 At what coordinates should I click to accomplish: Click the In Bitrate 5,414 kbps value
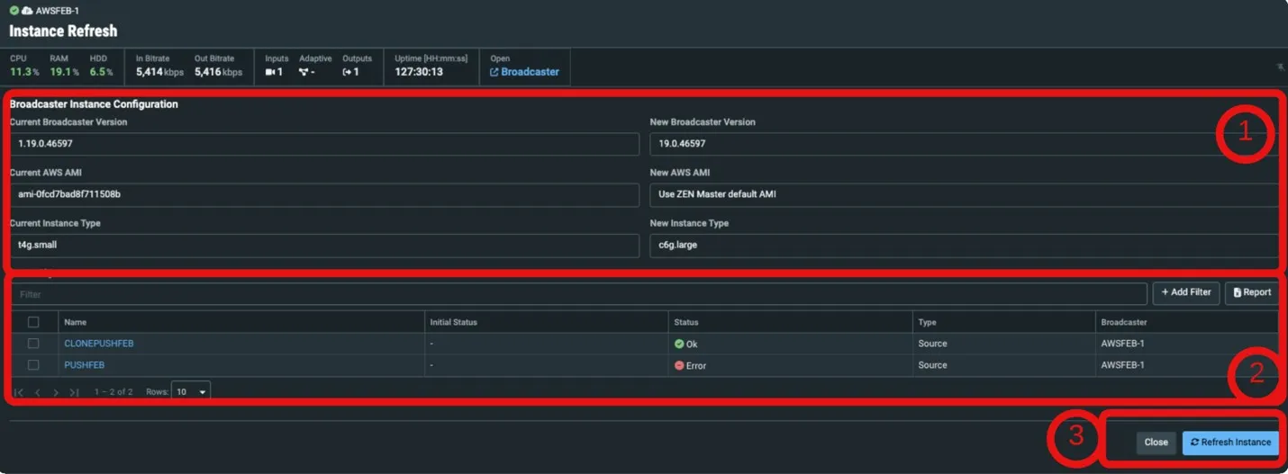pyautogui.click(x=160, y=72)
